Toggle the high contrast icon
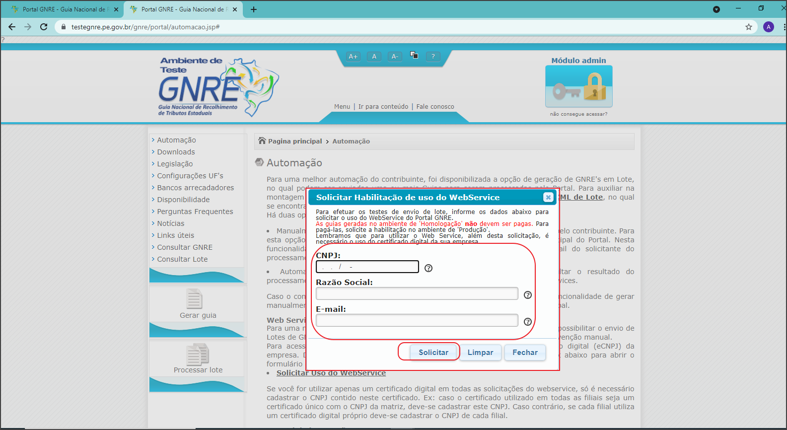Screen dimensions: 787x430 [414, 55]
